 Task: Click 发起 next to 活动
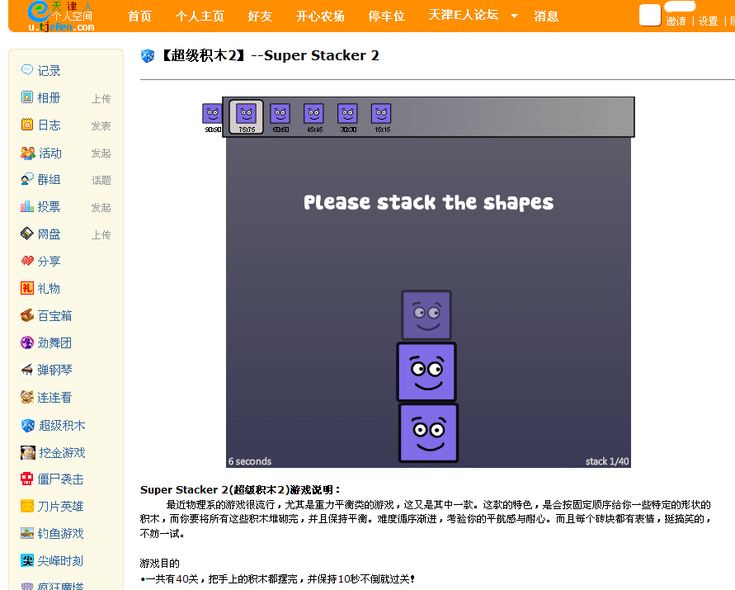101,153
